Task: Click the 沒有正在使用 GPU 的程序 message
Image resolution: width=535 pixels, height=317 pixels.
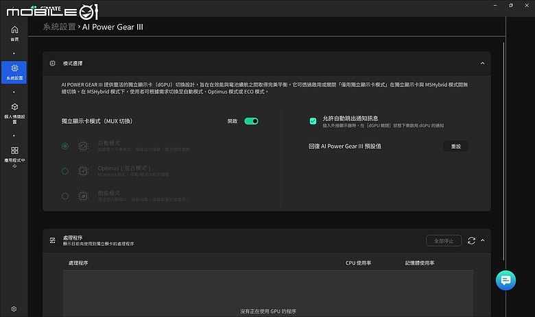Action: point(267,312)
